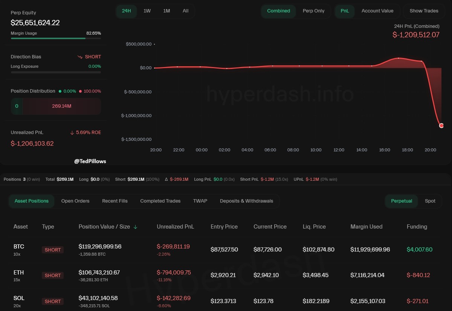Switch to the 1M timeframe
This screenshot has width=452, height=311.
click(x=166, y=11)
